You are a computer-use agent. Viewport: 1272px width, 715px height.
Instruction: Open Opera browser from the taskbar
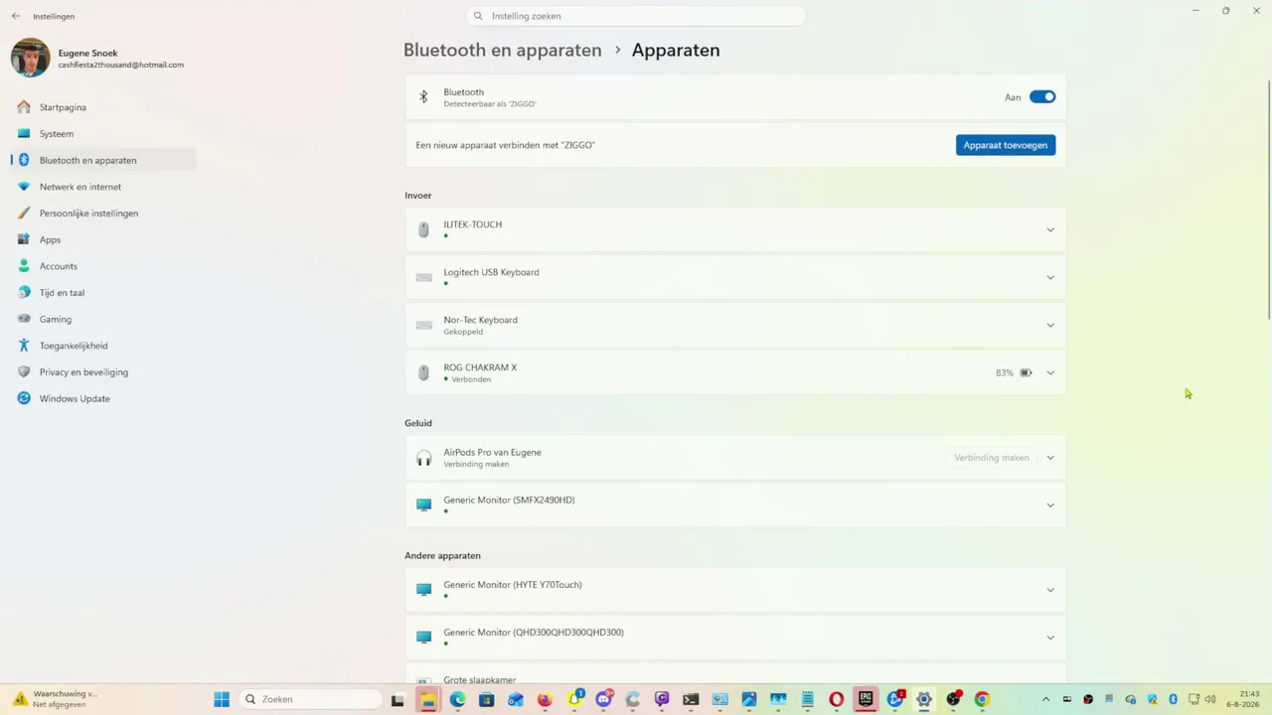(x=837, y=699)
